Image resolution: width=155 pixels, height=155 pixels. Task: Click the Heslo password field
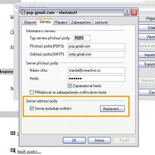pyautogui.click(x=96, y=78)
